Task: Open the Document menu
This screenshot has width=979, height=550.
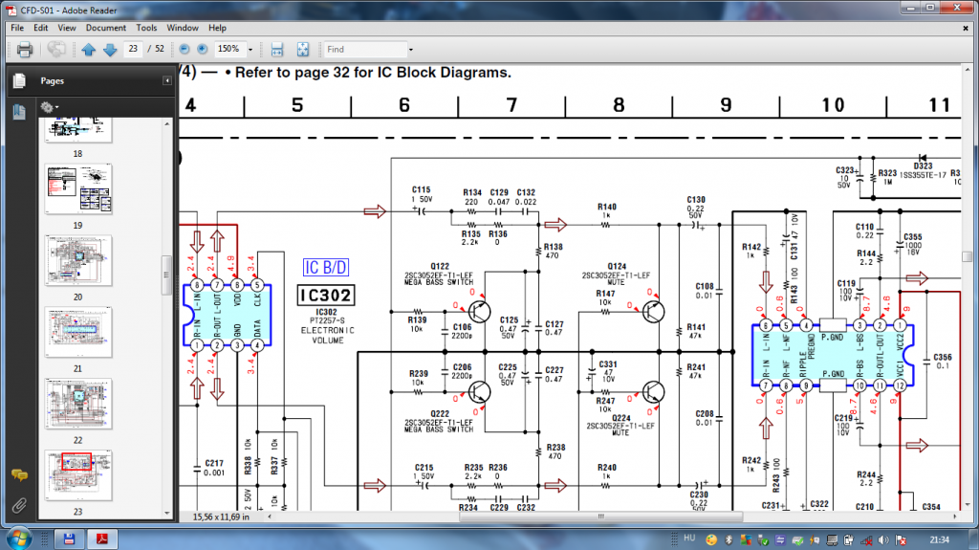Action: (105, 28)
